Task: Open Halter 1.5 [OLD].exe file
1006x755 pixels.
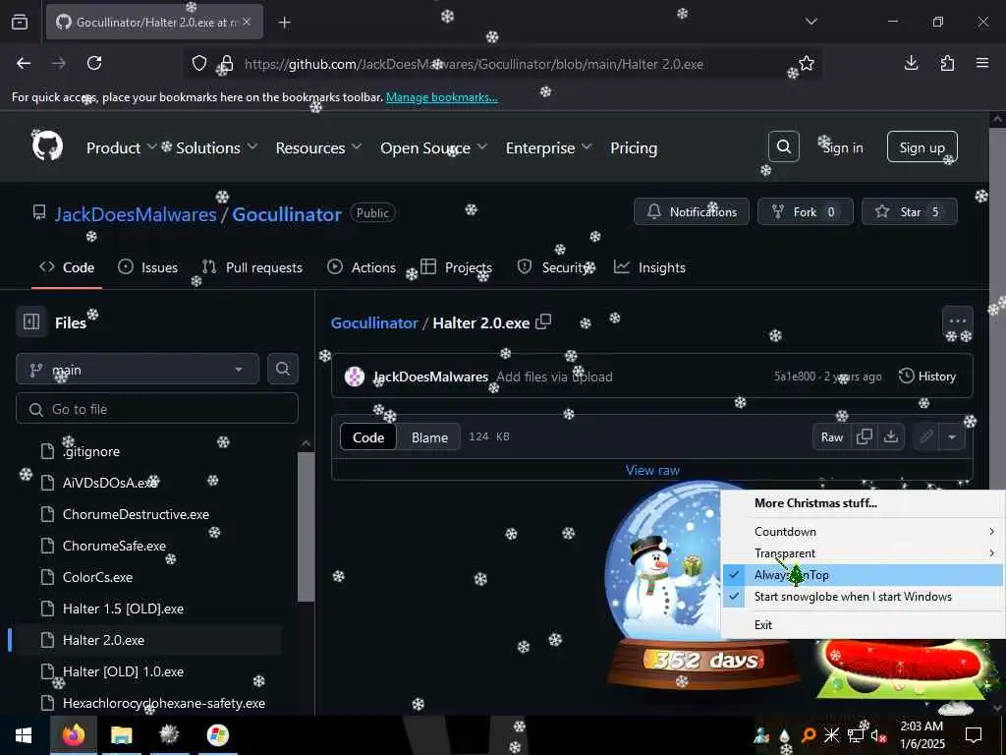Action: click(123, 609)
